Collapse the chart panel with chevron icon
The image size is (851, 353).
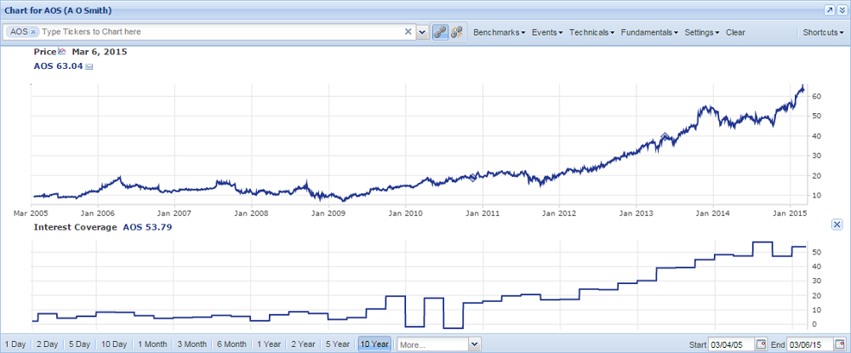point(842,10)
